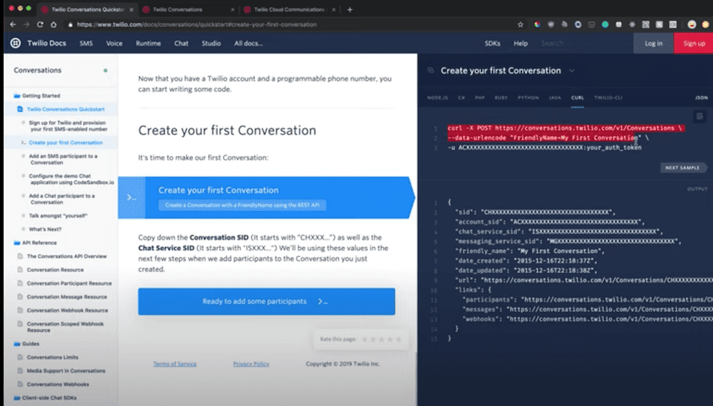Switch to Twilio Cloud Communications browser tab
This screenshot has width=713, height=406.
click(289, 9)
